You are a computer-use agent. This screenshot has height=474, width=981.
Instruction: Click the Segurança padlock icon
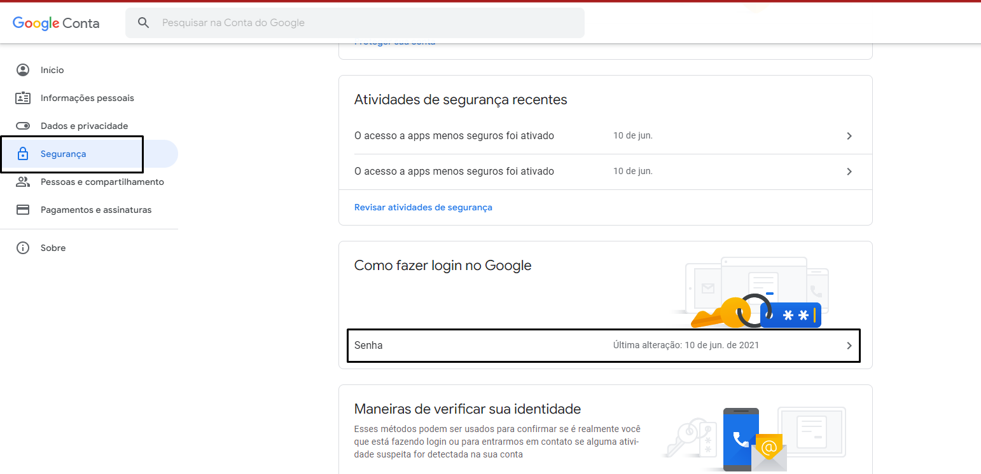point(23,154)
